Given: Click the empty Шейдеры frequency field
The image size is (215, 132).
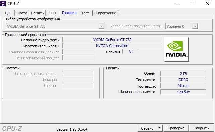Looking at the screenshot, I should click(78, 80).
